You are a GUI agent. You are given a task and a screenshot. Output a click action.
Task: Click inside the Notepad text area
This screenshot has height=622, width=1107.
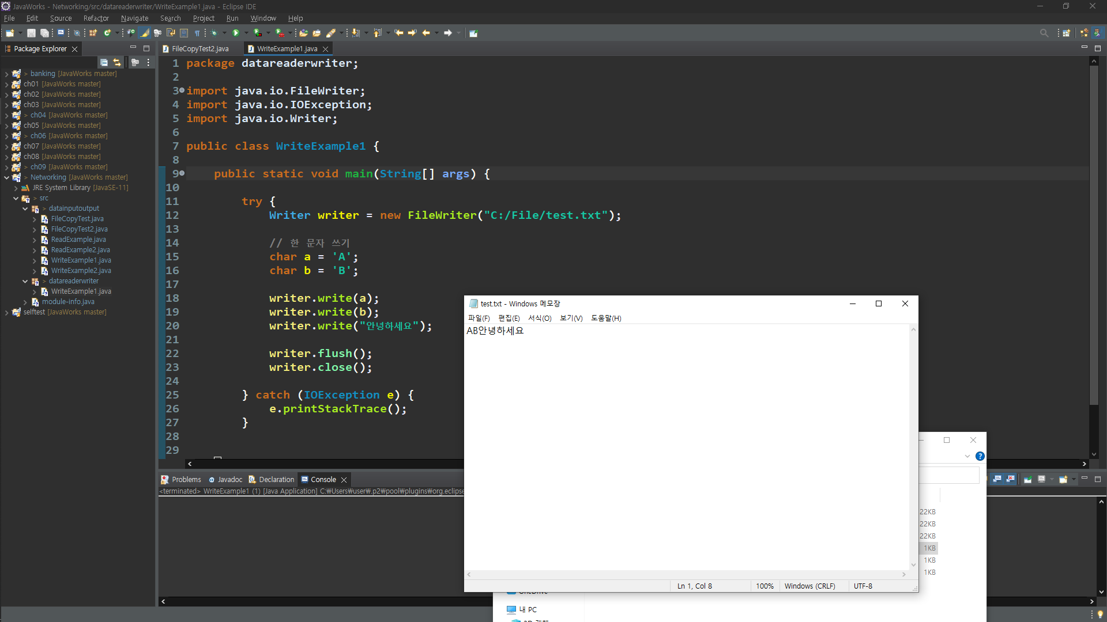tap(686, 449)
